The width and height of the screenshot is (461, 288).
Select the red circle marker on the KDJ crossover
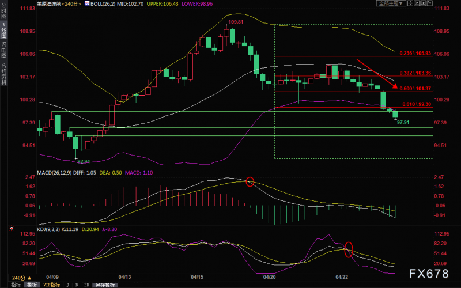point(348,249)
